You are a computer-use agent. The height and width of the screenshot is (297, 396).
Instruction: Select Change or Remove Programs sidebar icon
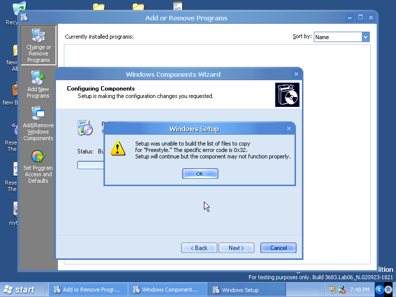coord(39,45)
